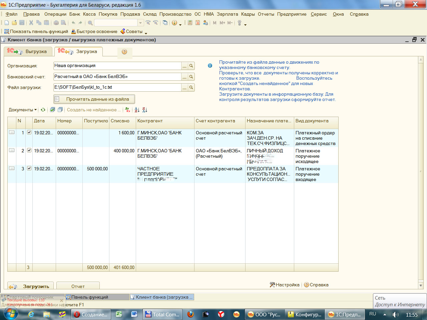Click the magnifier open button for Банковский счет
This screenshot has width=427, height=320.
pos(191,77)
